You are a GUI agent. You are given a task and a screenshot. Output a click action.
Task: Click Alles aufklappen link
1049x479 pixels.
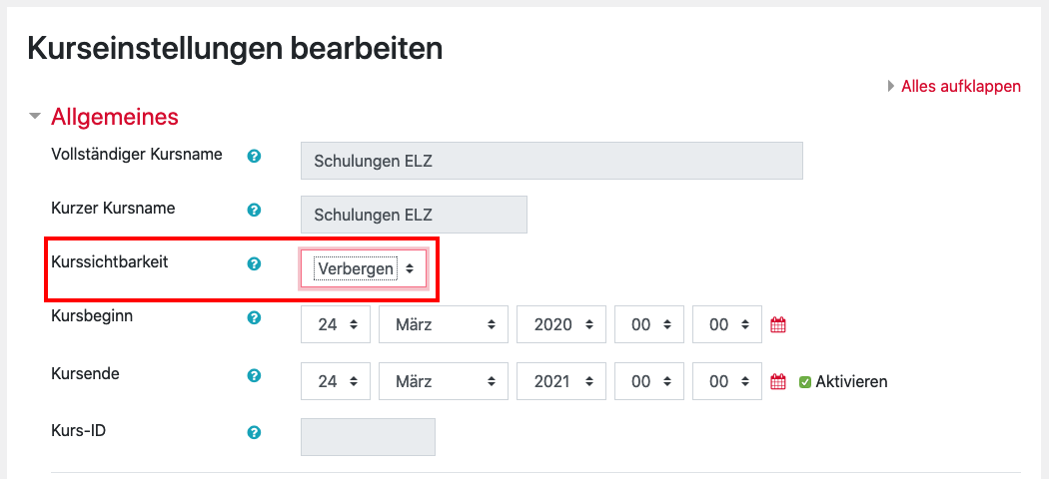click(960, 86)
